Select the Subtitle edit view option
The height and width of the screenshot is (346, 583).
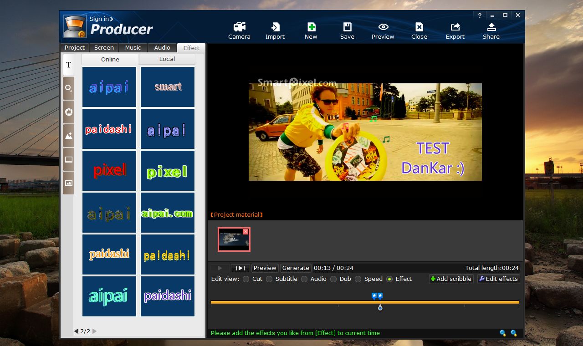269,279
